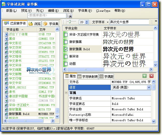This screenshot has height=135, width=162.
Task: Sort by 字体全称 column in installed list
Action: pyautogui.click(x=20, y=30)
